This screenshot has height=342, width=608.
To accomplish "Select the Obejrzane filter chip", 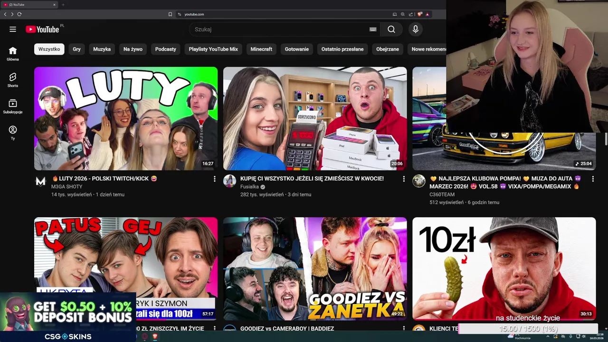I will pyautogui.click(x=388, y=49).
